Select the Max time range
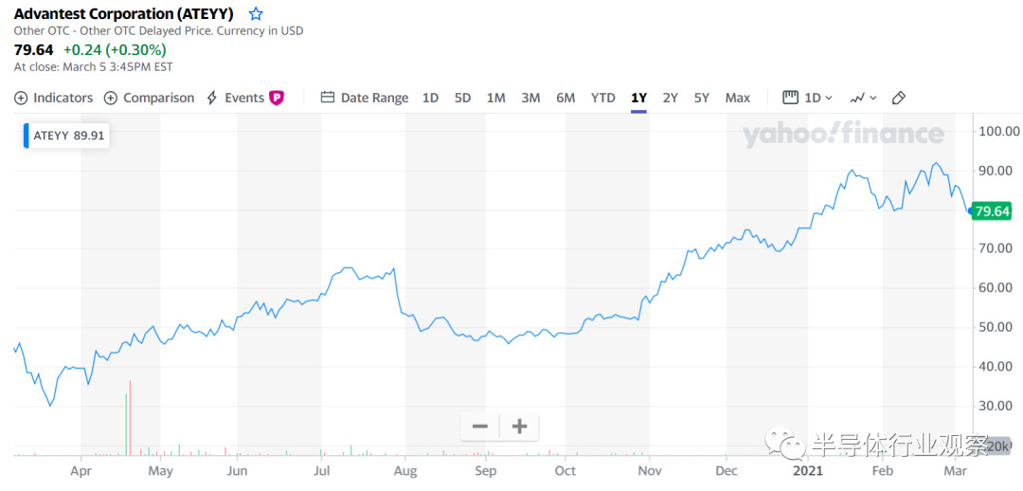The image size is (1023, 491). click(738, 98)
